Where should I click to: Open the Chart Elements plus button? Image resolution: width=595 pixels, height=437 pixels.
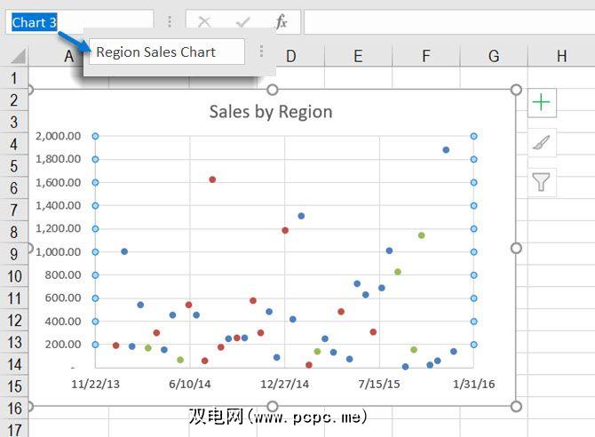(541, 102)
